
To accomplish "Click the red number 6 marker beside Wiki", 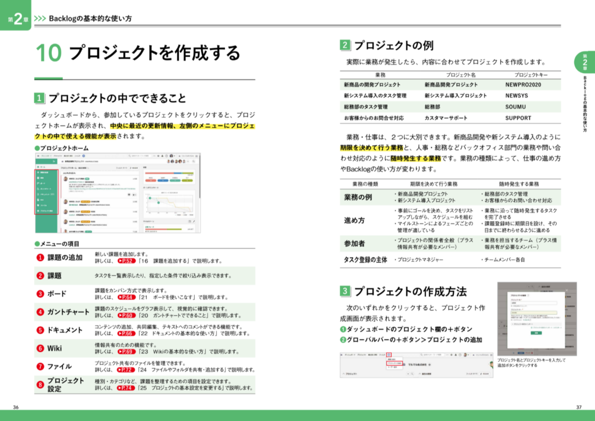I will tap(41, 348).
